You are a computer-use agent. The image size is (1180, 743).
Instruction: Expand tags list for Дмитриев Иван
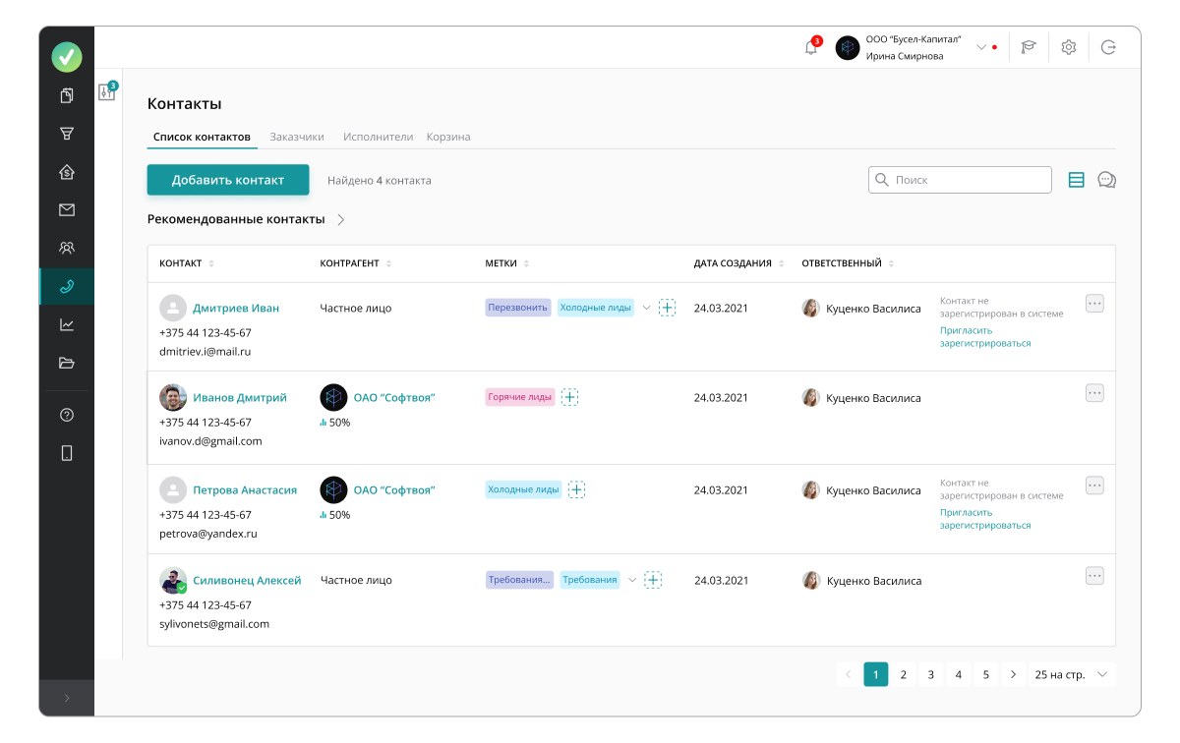point(646,308)
